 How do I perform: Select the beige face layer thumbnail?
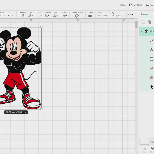[151, 78]
